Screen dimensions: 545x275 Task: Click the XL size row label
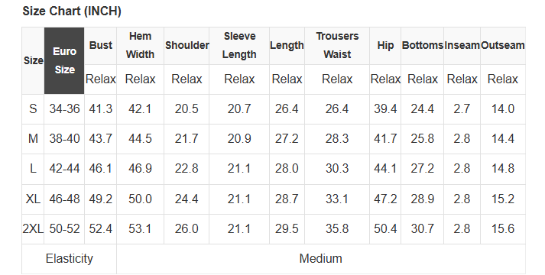33,199
